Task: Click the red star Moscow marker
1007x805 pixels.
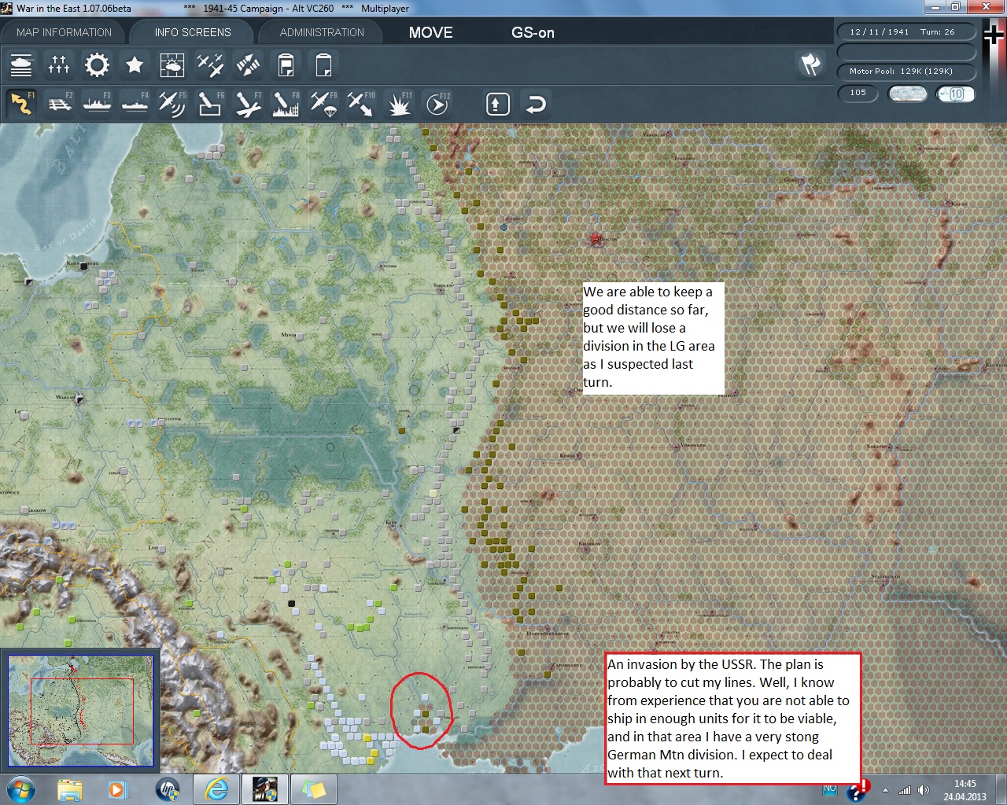Action: [x=595, y=237]
